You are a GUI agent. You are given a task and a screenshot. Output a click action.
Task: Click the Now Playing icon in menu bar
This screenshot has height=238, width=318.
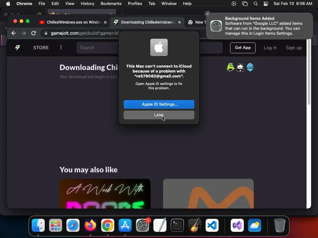tap(234, 4)
